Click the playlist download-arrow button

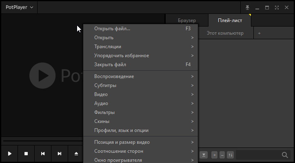coord(204,155)
